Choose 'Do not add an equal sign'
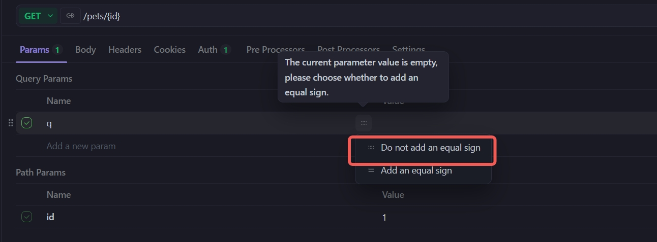The height and width of the screenshot is (242, 657). pos(430,148)
